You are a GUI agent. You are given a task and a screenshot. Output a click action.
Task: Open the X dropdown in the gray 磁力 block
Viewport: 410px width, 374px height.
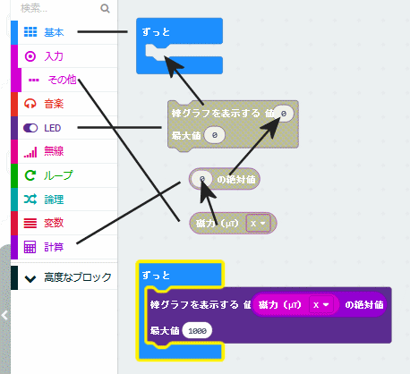[x=258, y=223]
